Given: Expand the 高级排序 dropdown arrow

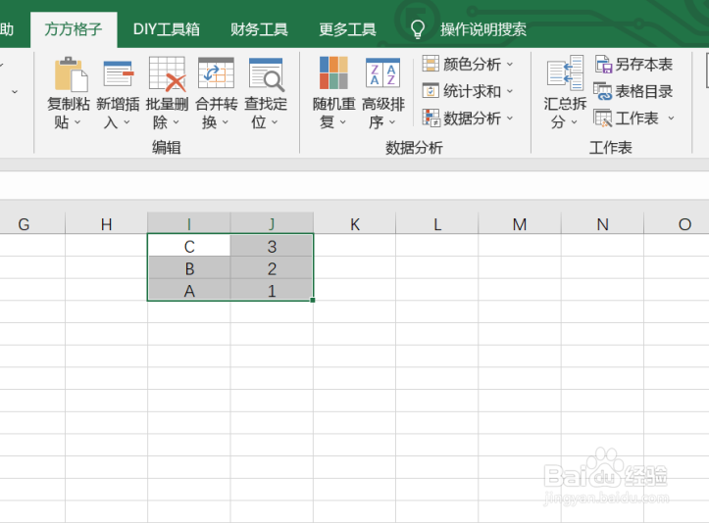Looking at the screenshot, I should pyautogui.click(x=392, y=122).
